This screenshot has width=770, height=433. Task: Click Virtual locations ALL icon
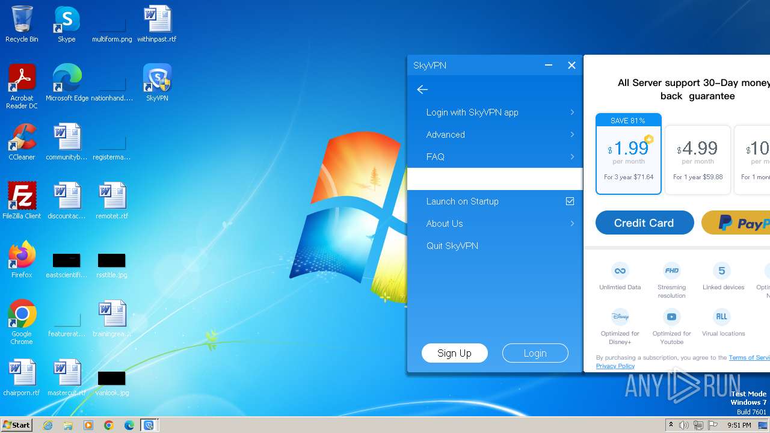(722, 317)
